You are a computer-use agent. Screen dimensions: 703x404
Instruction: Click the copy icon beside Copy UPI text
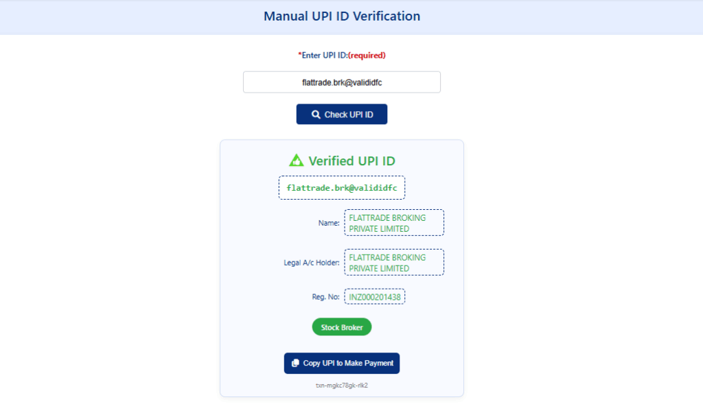pos(295,364)
